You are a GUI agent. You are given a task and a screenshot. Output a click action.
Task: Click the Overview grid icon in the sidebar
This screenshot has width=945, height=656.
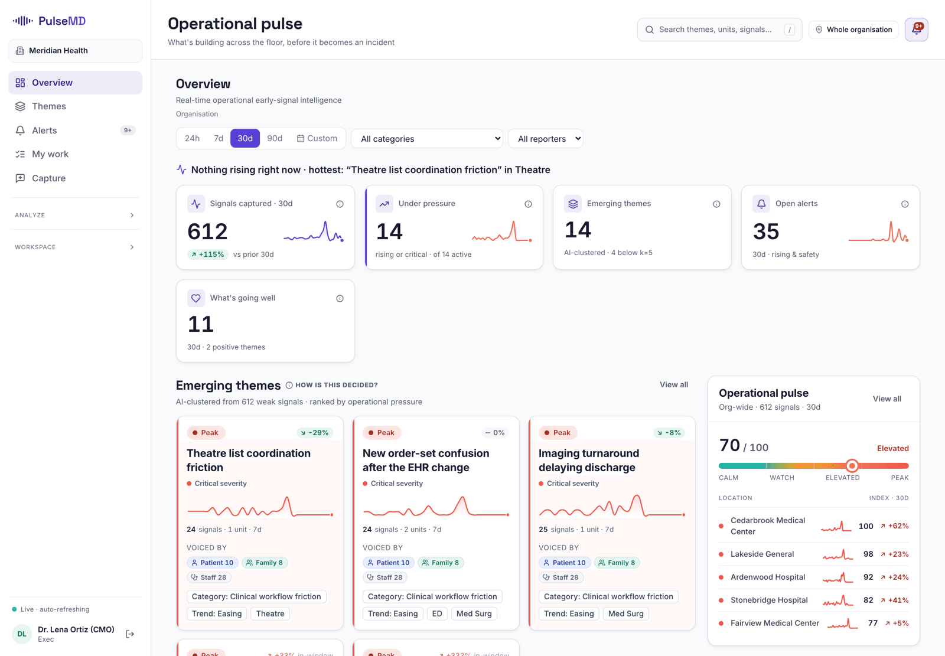pos(20,83)
